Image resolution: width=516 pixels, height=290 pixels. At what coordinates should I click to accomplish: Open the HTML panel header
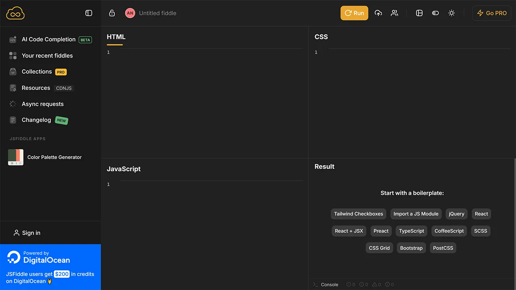pos(116,37)
